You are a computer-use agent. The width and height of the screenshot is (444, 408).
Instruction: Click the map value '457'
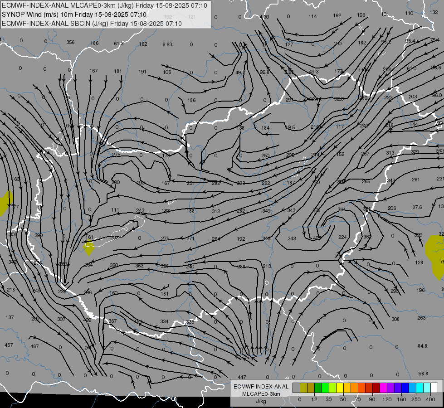pos(9,345)
